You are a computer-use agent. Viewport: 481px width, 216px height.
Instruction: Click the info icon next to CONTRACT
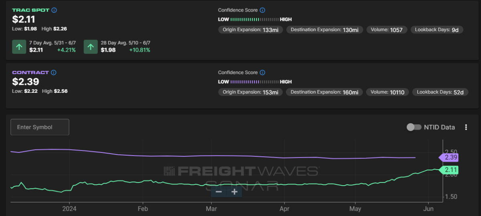[x=54, y=73]
